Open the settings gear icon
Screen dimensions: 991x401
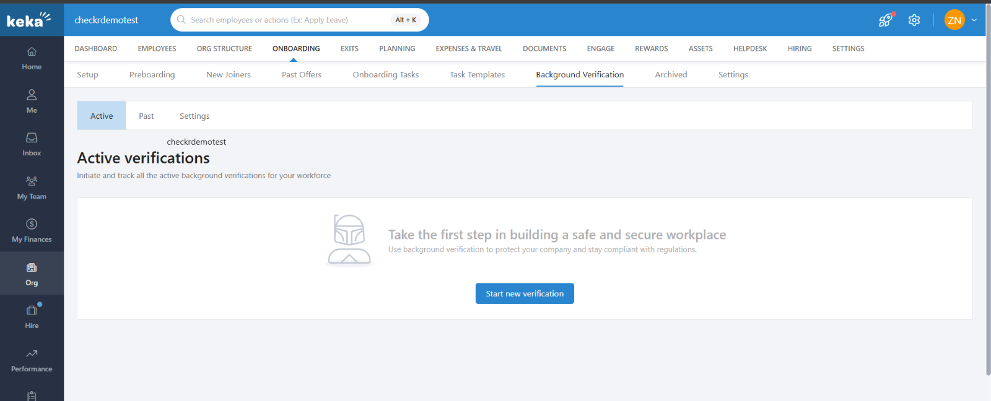914,20
